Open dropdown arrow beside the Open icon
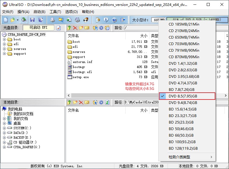Screen dimensions: 229x169 pyautogui.click(x=18, y=20)
